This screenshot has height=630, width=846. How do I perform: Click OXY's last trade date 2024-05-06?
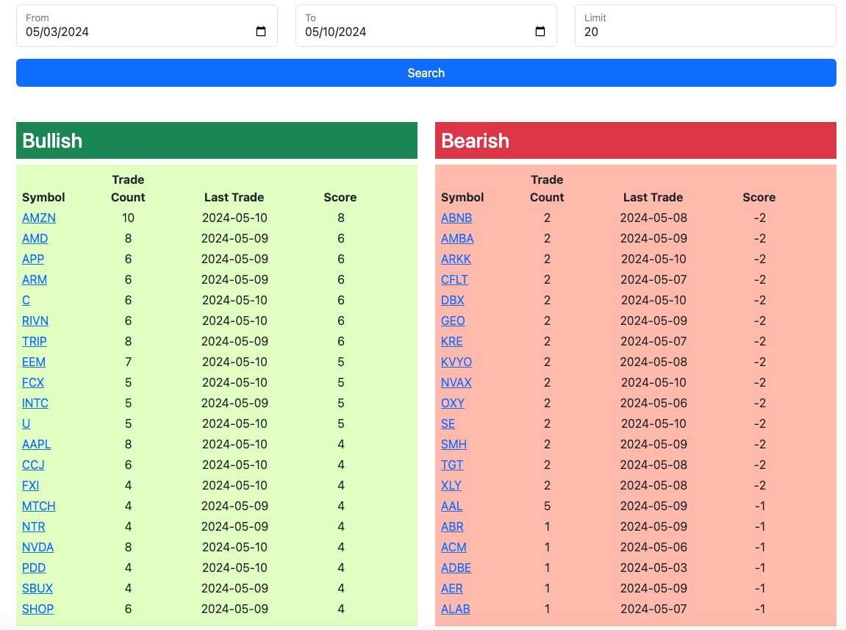[x=653, y=403]
